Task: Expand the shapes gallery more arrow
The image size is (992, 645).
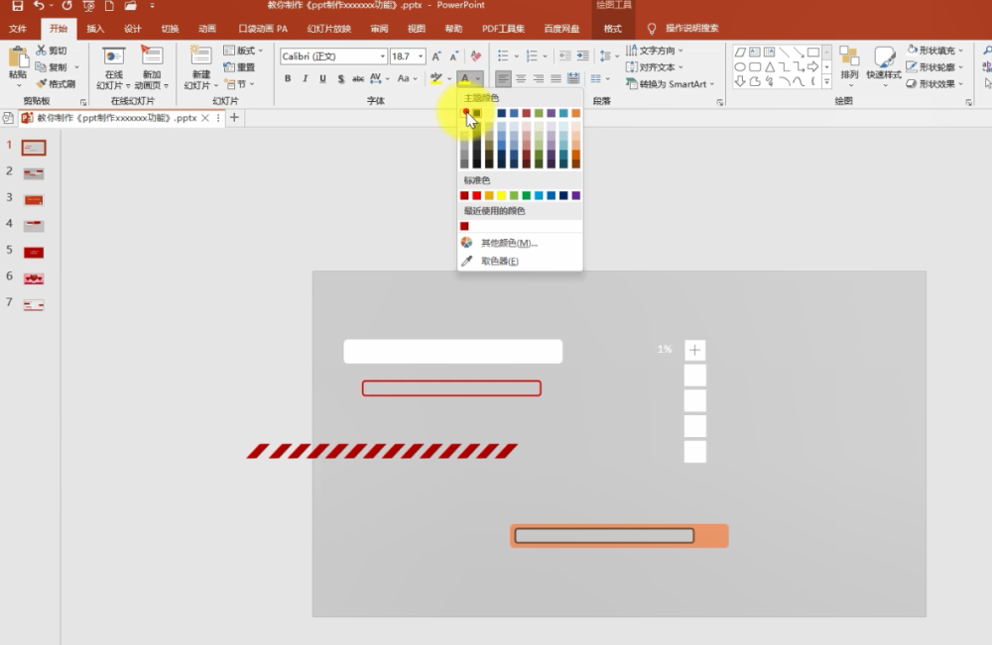Action: tap(826, 81)
